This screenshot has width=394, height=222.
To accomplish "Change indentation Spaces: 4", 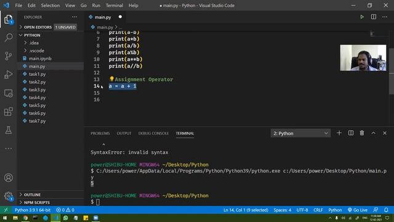I will [x=283, y=210].
